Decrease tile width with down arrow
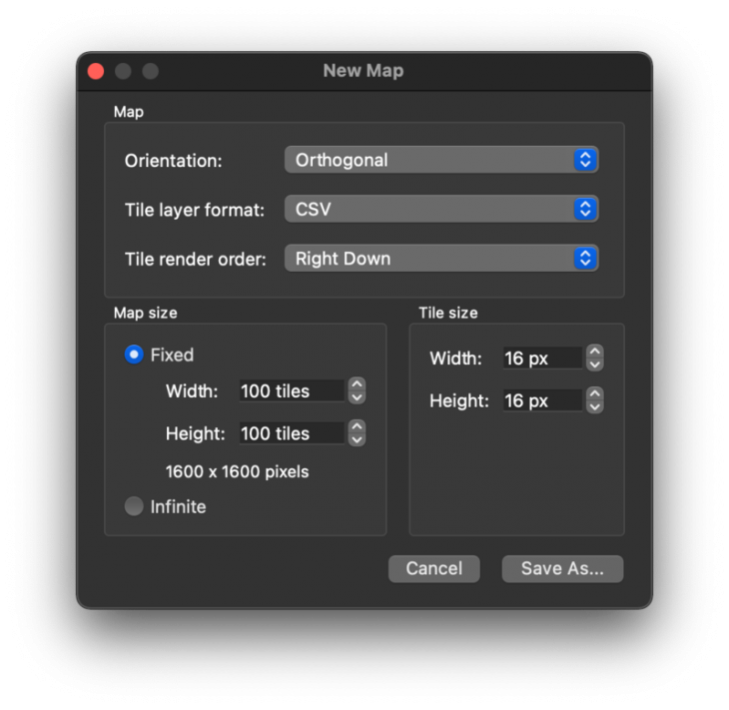729x710 pixels. [595, 364]
